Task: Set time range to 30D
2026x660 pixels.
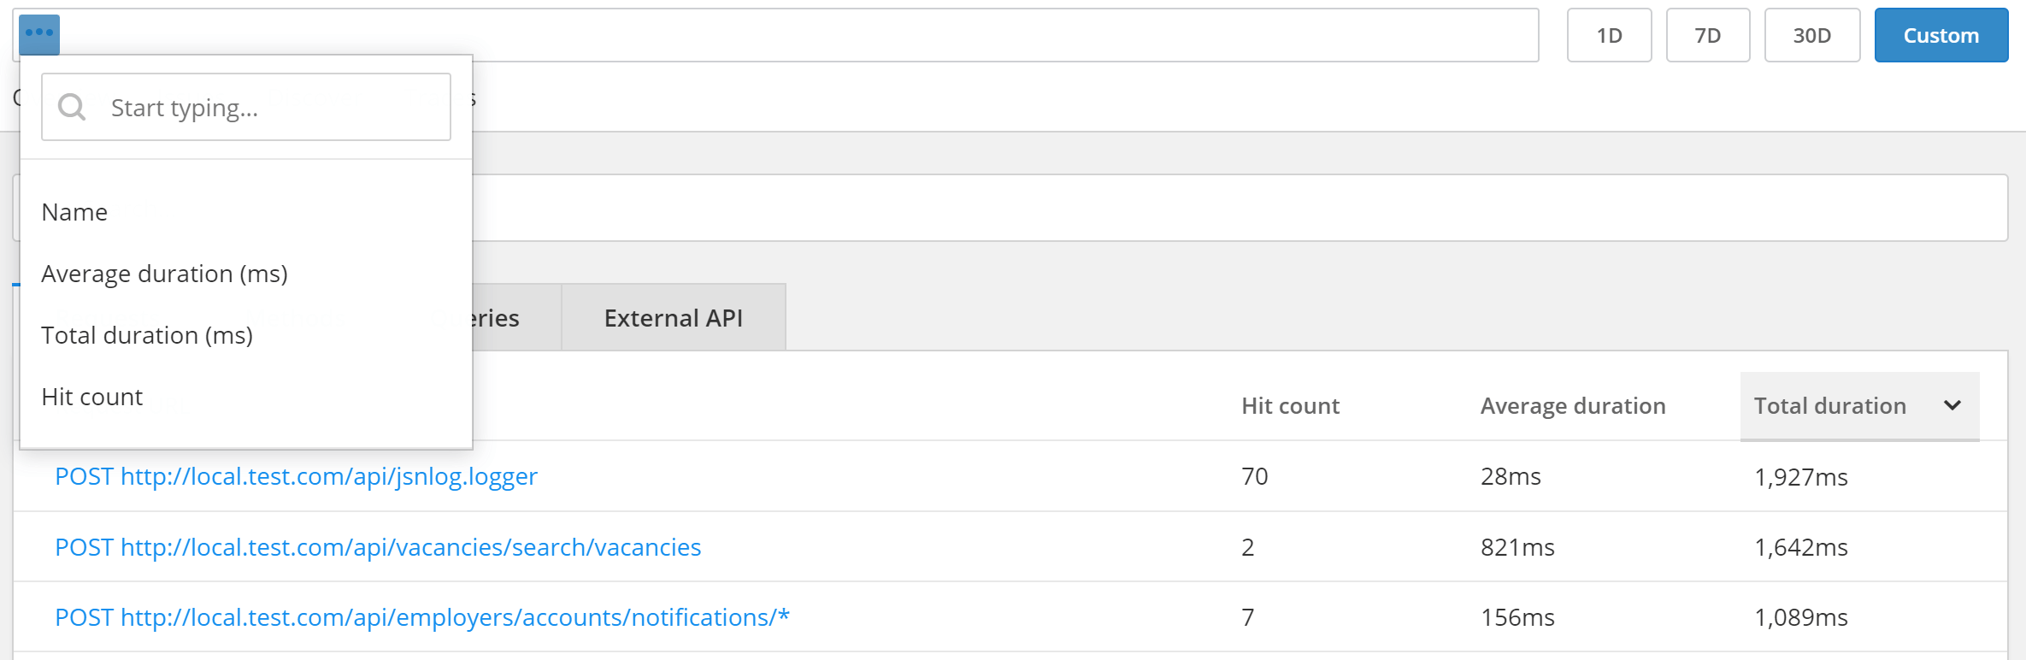Action: (1812, 35)
